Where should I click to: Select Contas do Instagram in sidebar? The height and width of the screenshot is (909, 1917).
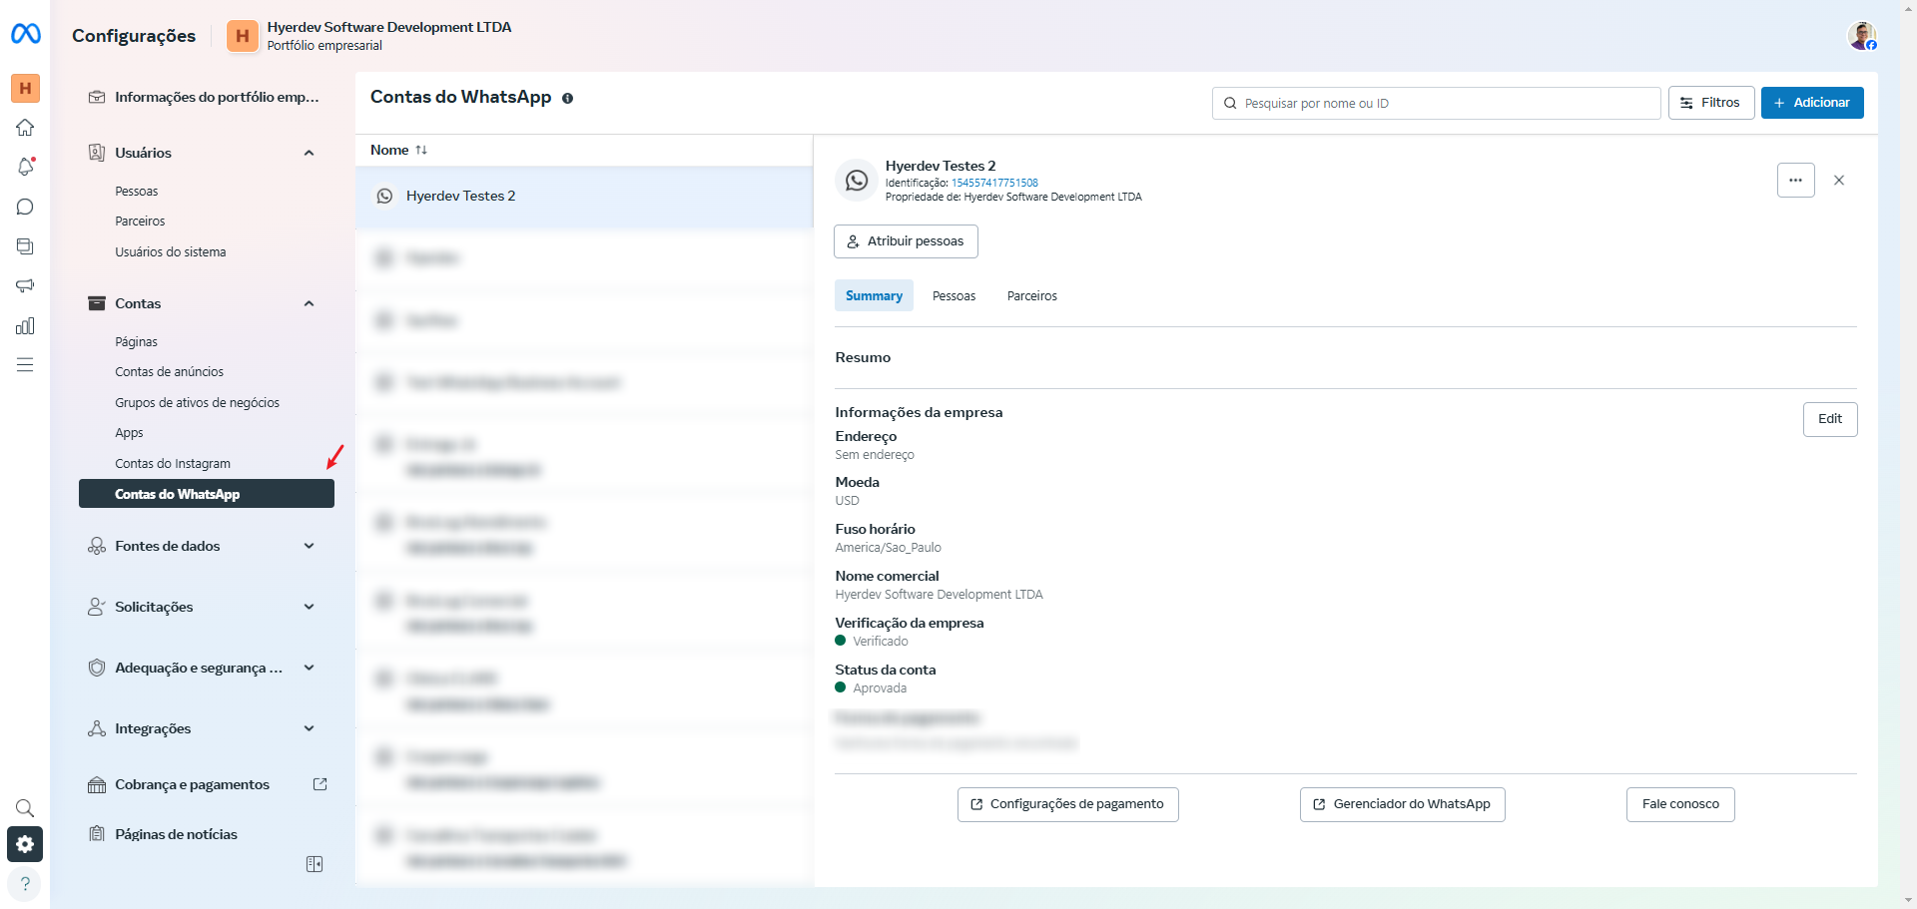coord(173,464)
